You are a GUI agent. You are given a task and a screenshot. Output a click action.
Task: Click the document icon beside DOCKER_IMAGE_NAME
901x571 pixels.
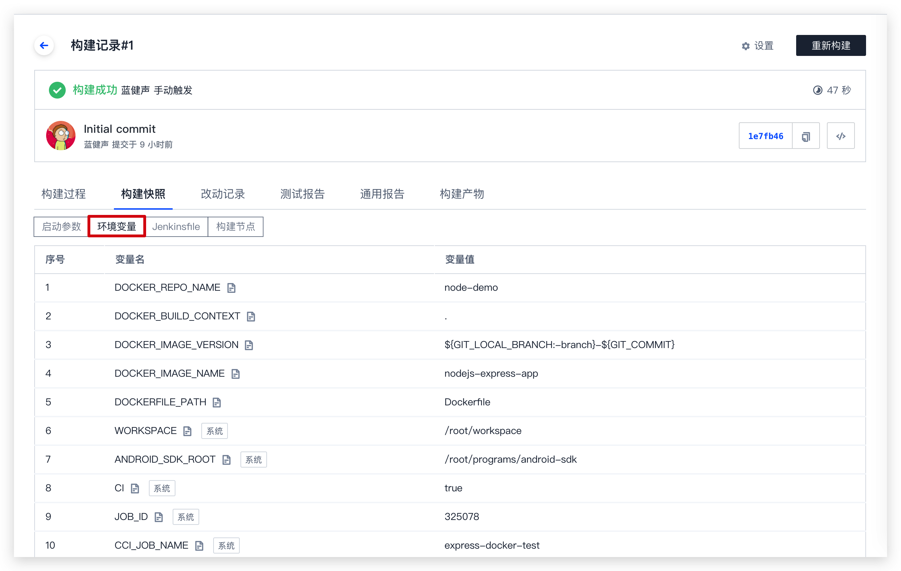[236, 374]
